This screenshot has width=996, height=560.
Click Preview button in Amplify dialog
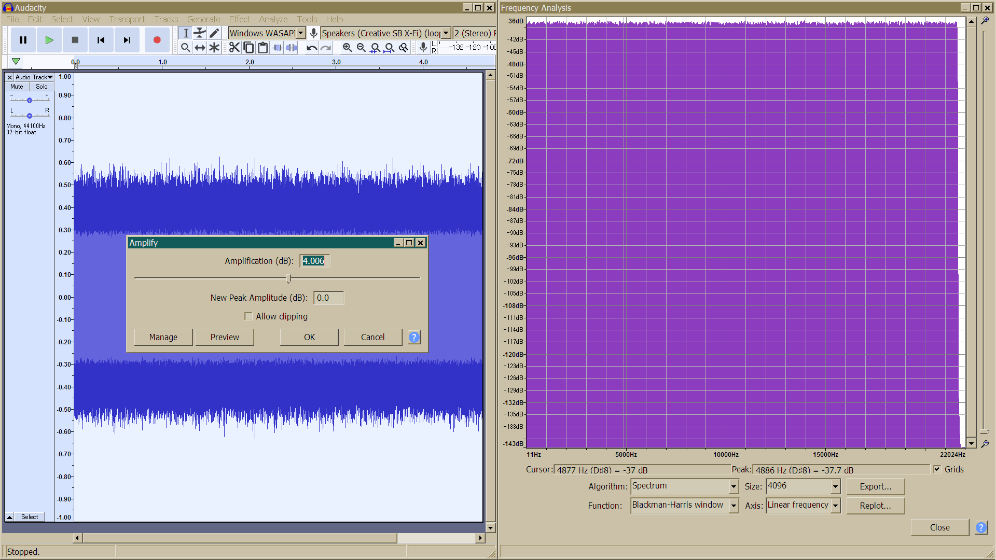[225, 337]
